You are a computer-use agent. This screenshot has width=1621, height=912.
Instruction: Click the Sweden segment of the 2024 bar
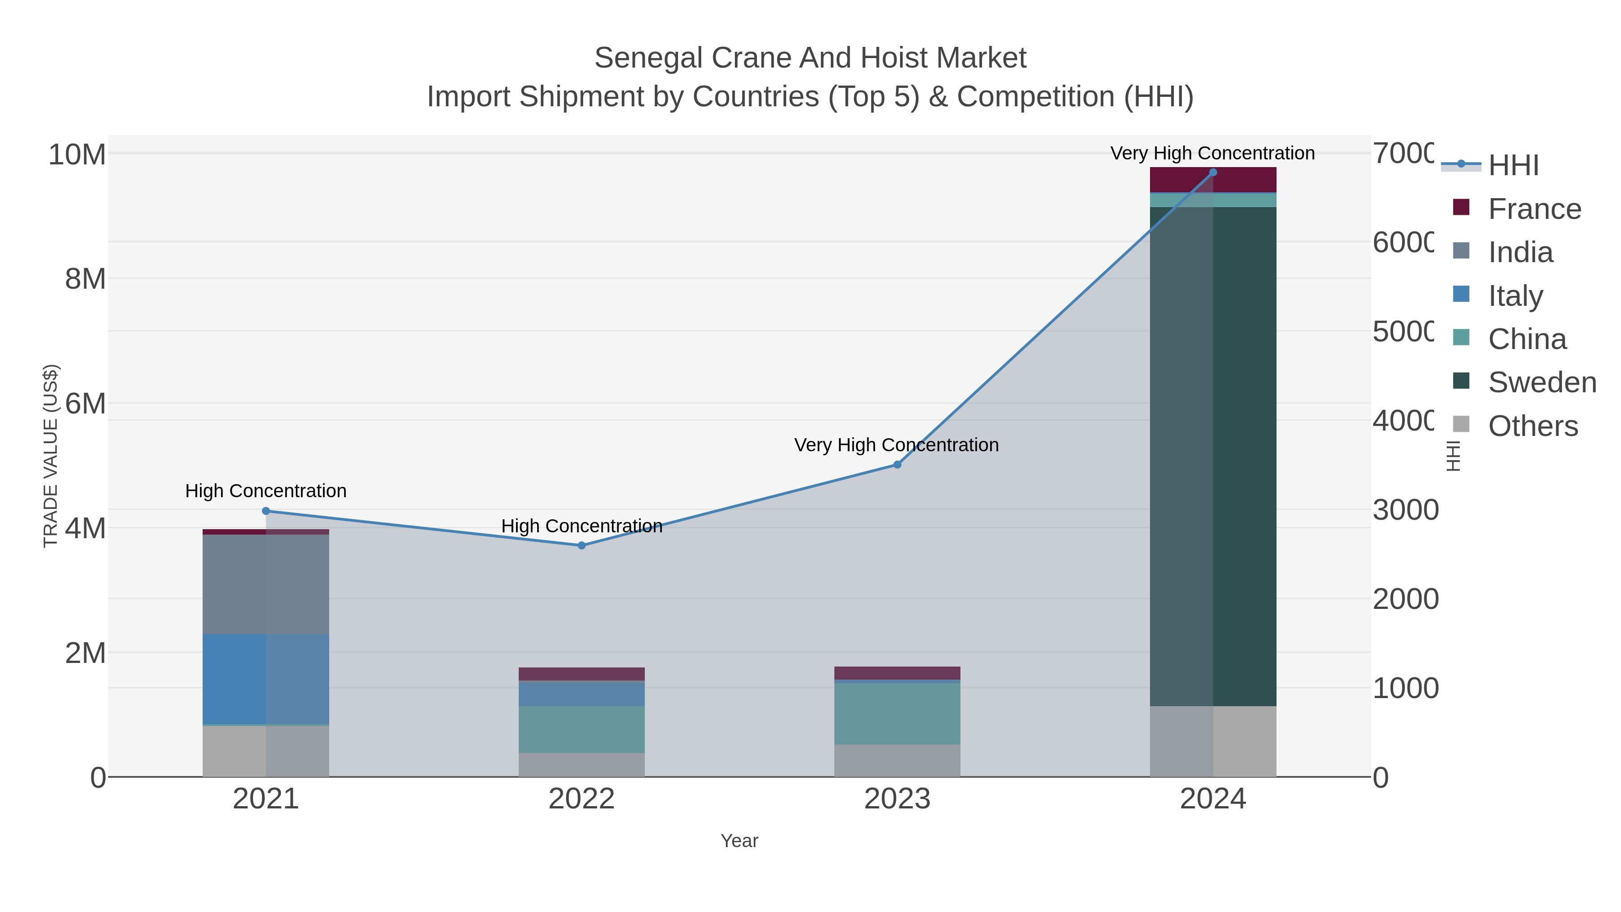tap(1213, 456)
